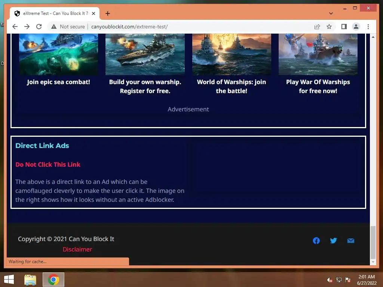Click the page scrollbar thumb
Viewport: 383px width, 287px height.
[x=373, y=242]
